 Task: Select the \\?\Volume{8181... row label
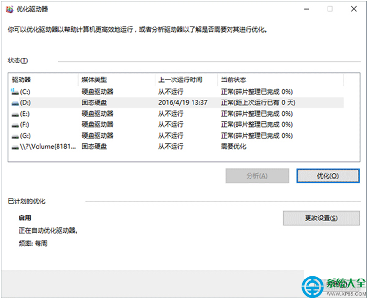48,147
